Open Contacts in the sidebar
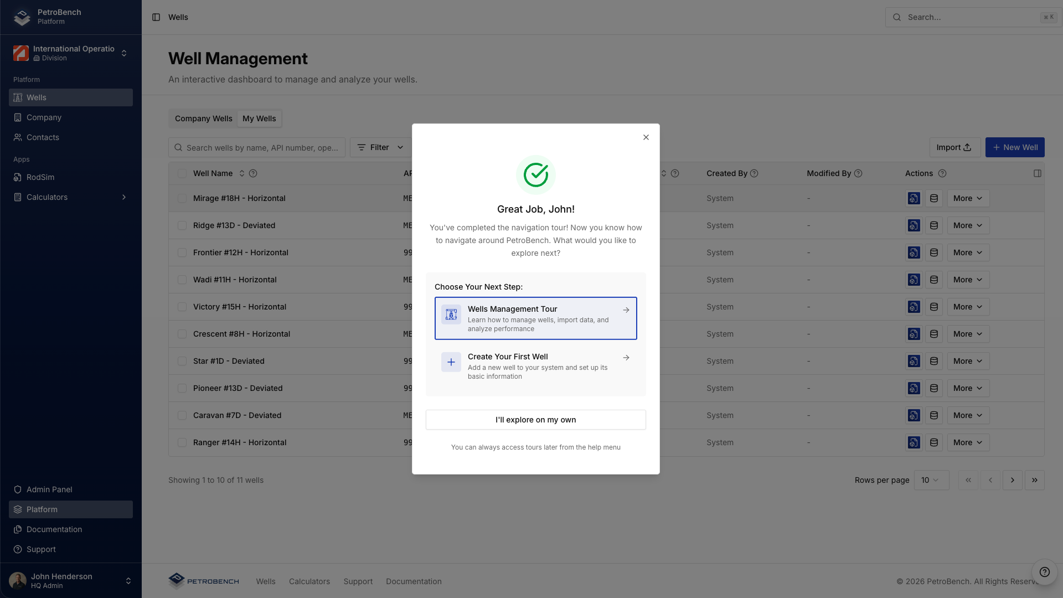1063x598 pixels. tap(43, 137)
